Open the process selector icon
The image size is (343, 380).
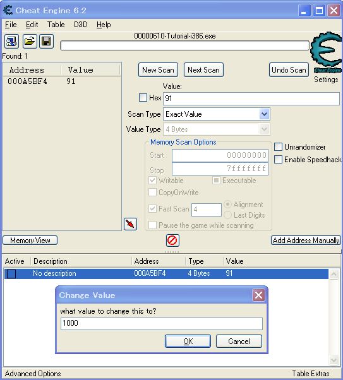coord(11,42)
